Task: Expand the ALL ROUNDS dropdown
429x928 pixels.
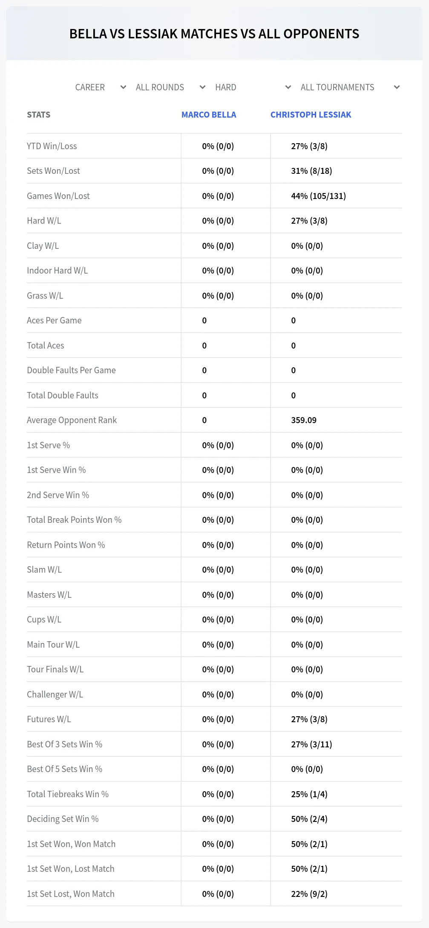Action: tap(170, 87)
